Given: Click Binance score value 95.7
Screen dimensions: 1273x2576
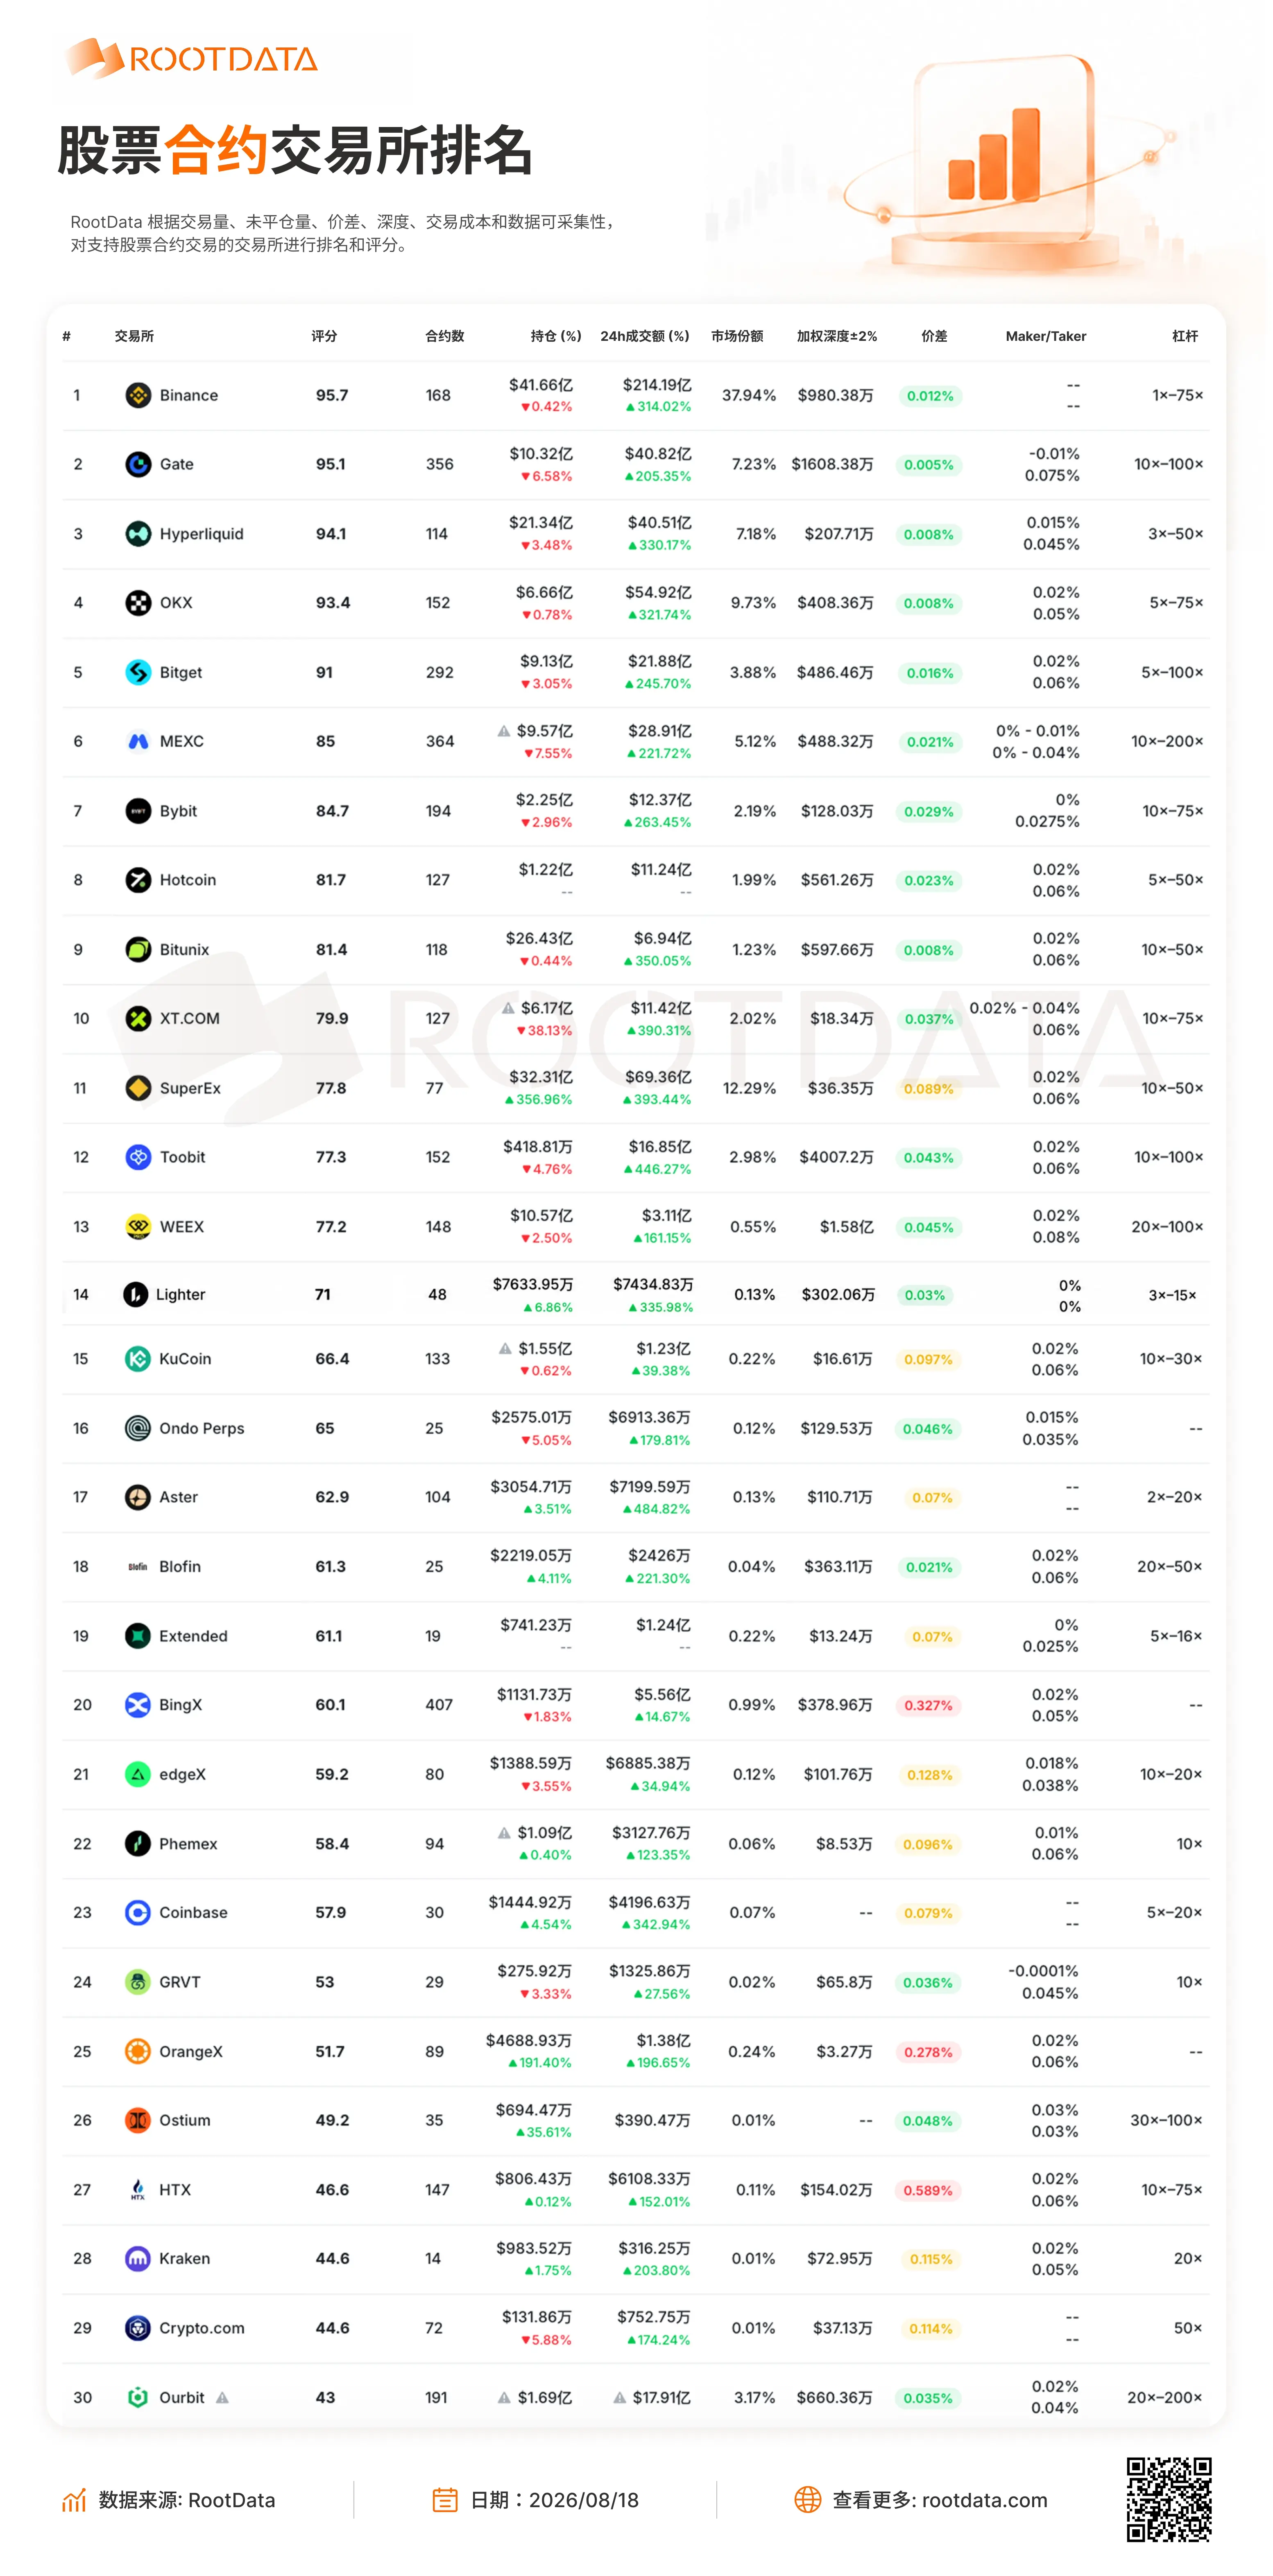Looking at the screenshot, I should point(332,395).
